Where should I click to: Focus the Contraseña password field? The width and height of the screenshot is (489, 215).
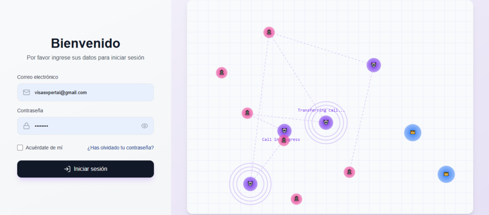click(85, 126)
